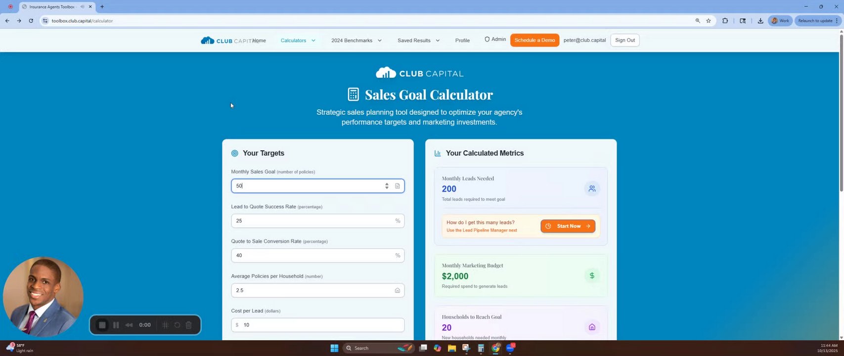
Task: Click the webcam bubble thumbnail
Action: 43,297
